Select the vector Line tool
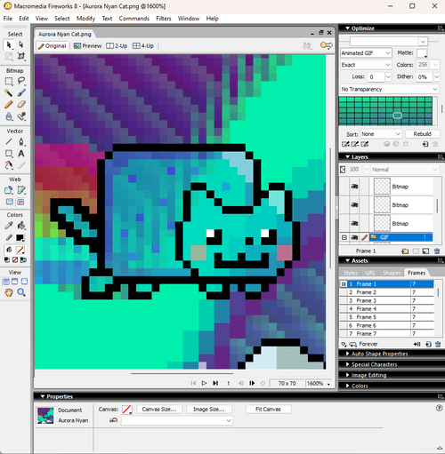Image resolution: width=445 pixels, height=454 pixels. [x=9, y=141]
